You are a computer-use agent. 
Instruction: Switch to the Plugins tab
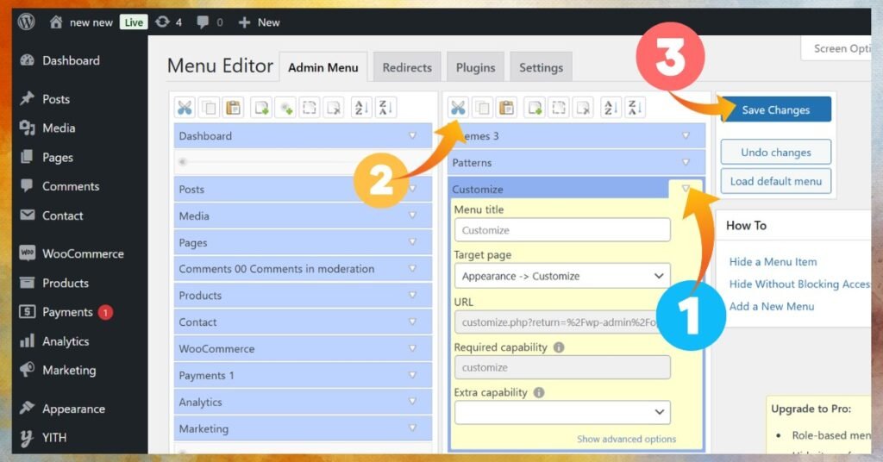(x=475, y=67)
